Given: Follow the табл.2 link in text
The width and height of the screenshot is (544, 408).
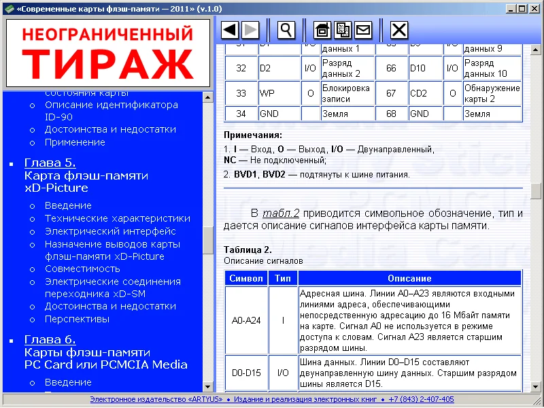Looking at the screenshot, I should pyautogui.click(x=281, y=213).
